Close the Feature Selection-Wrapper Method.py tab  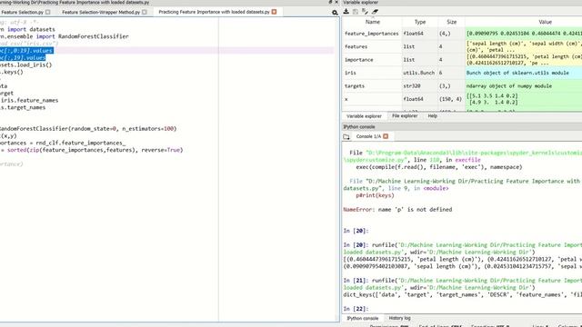145,12
